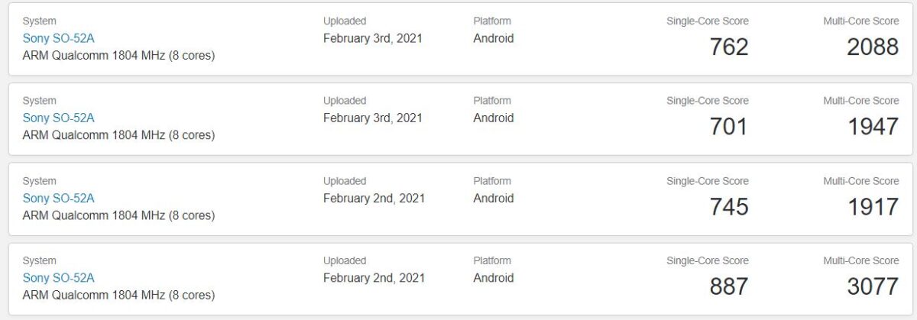Click the single-core score 745
Viewport: 917px width, 320px height.
(728, 207)
